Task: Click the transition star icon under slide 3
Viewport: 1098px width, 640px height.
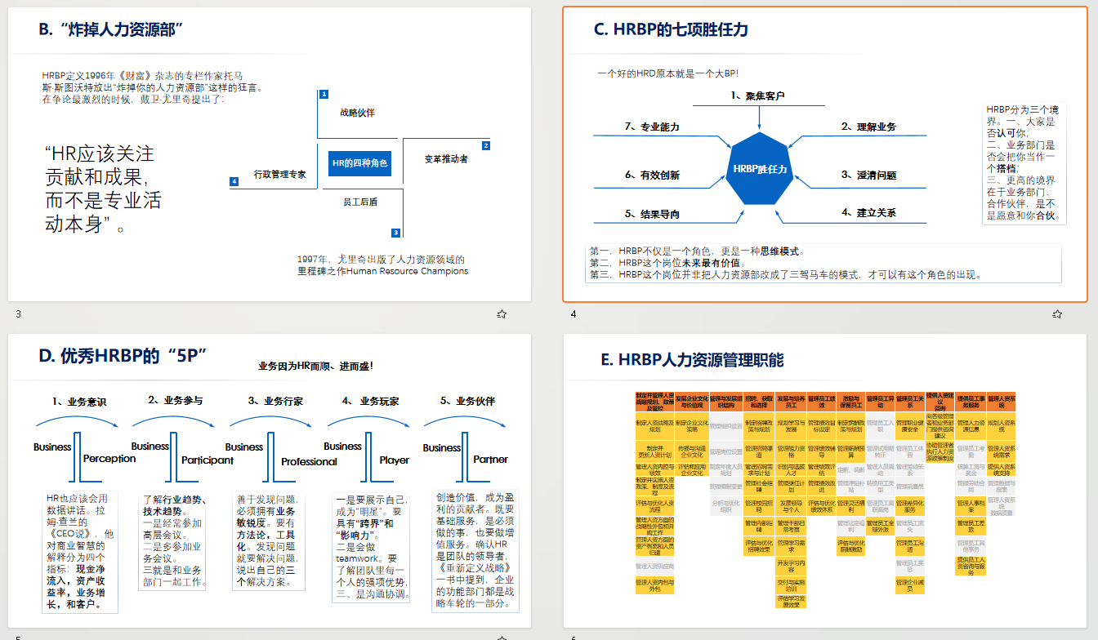Action: point(502,314)
